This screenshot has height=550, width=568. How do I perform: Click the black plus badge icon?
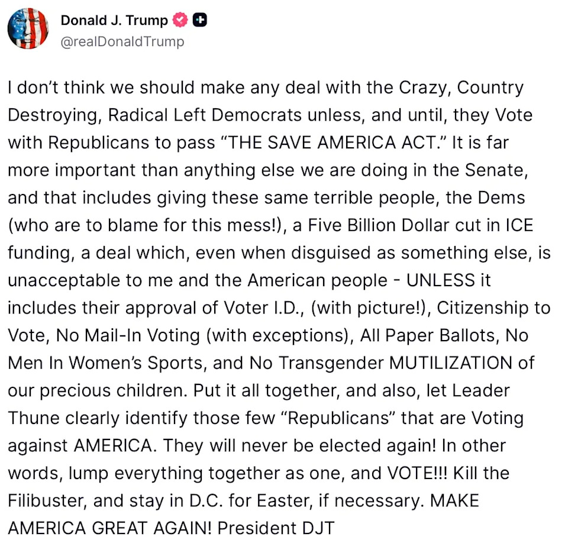pos(200,21)
